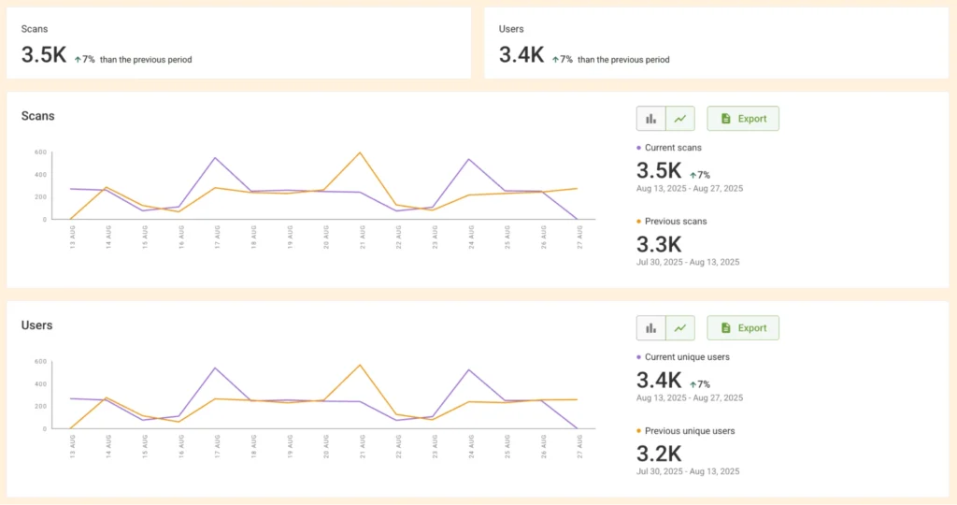The height and width of the screenshot is (505, 957).
Task: Click the 17 AUG peak on Scans chart
Action: tap(215, 158)
